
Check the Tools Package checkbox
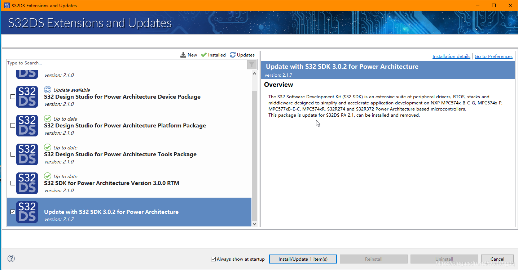[13, 154]
